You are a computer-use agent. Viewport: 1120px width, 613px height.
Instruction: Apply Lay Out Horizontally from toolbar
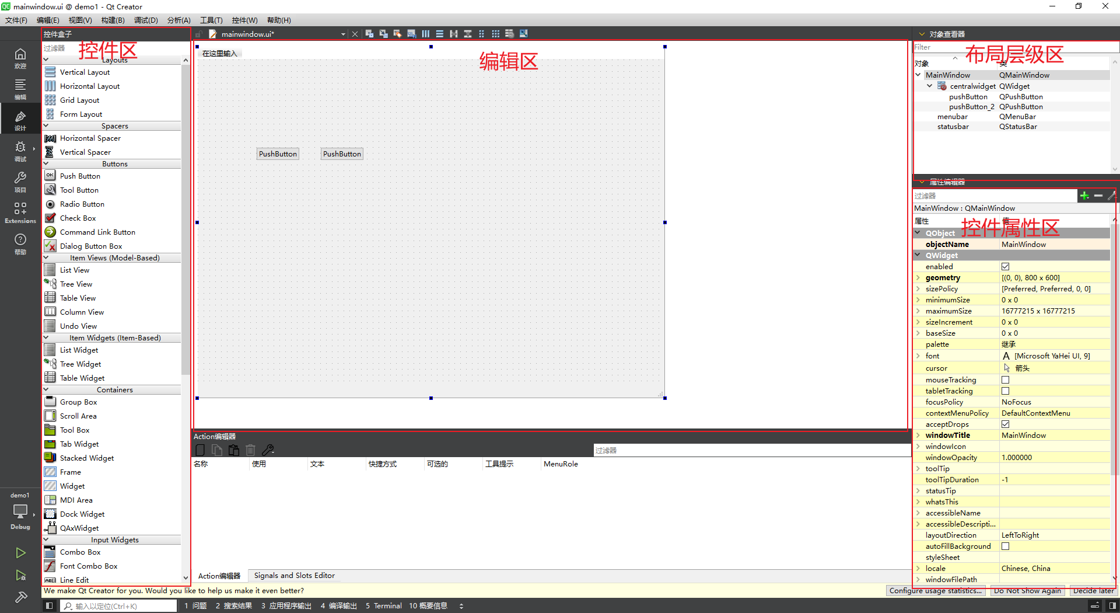[x=426, y=34]
